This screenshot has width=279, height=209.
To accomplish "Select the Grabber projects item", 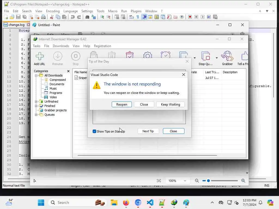I will pyautogui.click(x=56, y=110).
